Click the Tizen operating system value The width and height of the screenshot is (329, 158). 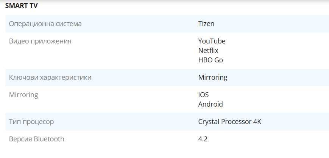click(x=206, y=24)
